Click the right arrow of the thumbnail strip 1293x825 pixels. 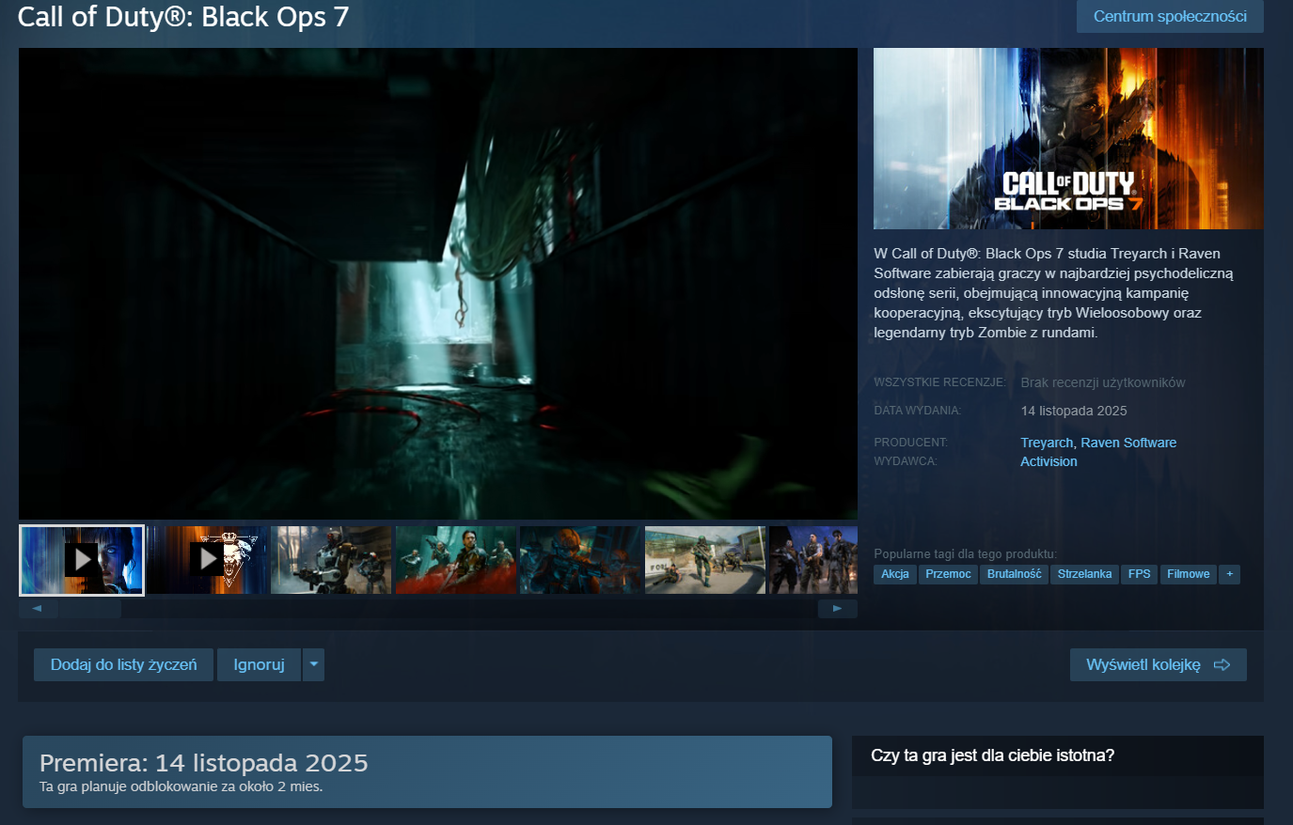pos(837,609)
